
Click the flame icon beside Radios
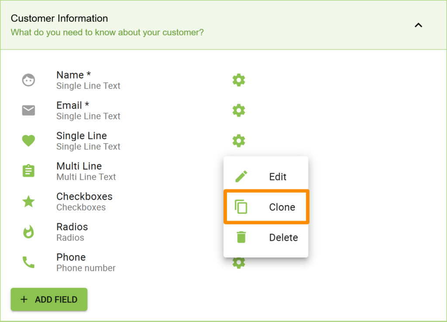[x=28, y=232]
